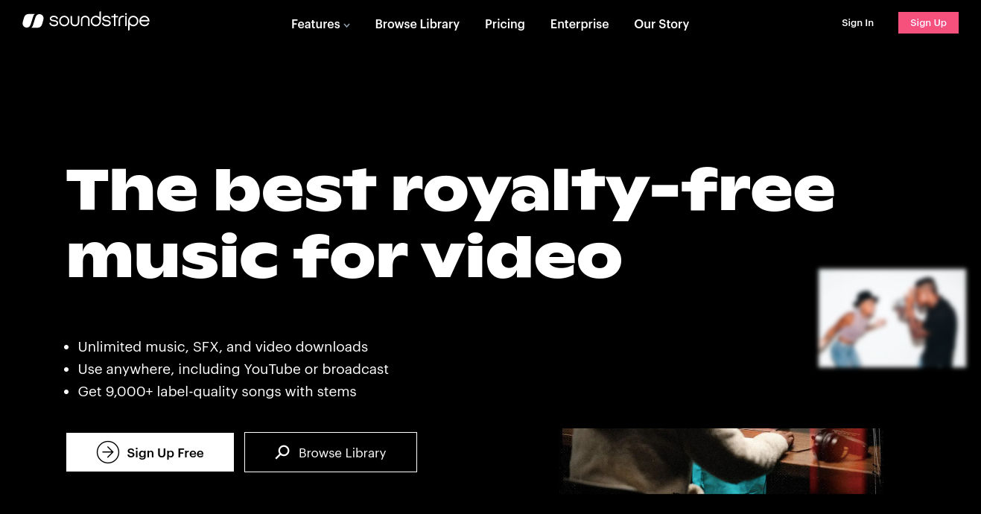The width and height of the screenshot is (981, 514).
Task: Click the Soundstripe double-stripe logo icon
Action: coord(33,21)
